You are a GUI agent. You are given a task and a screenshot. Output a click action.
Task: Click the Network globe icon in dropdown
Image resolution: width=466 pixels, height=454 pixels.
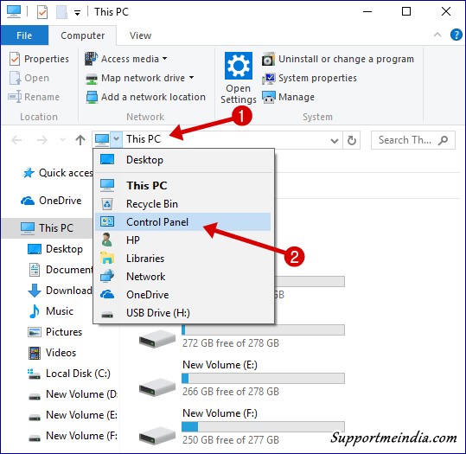107,276
